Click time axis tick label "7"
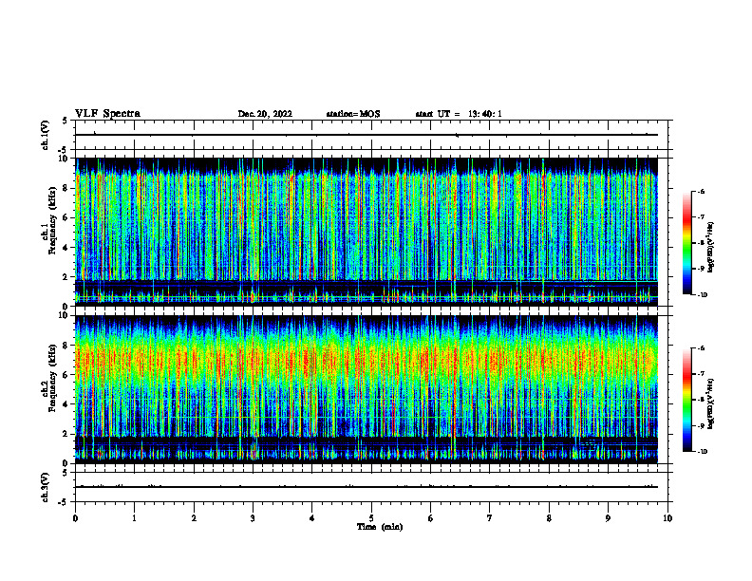Screen dimensions: 752x581 click(x=490, y=518)
